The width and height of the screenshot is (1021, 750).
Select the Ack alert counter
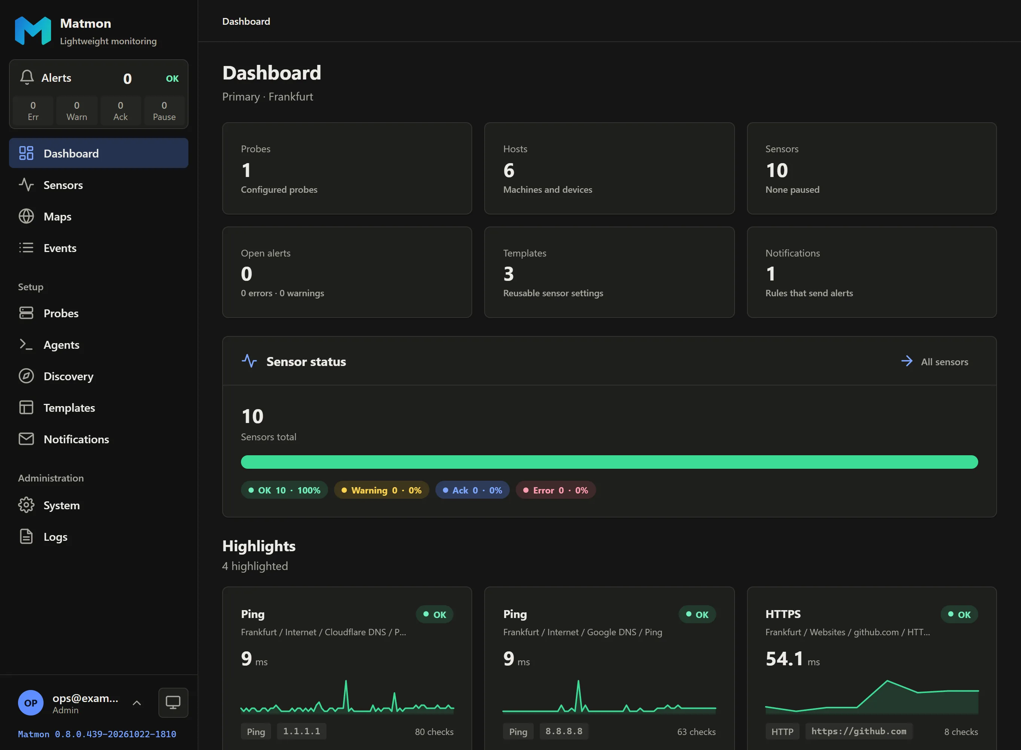point(120,110)
